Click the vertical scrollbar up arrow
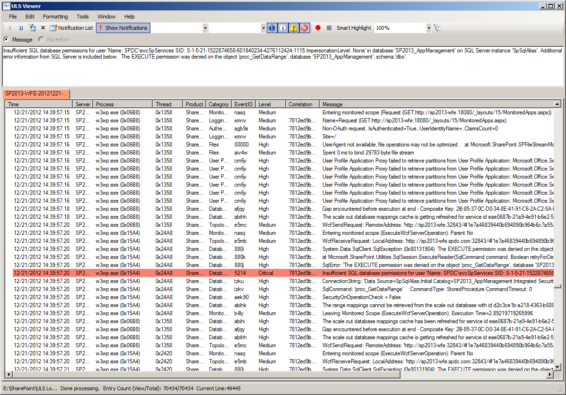 click(x=557, y=104)
